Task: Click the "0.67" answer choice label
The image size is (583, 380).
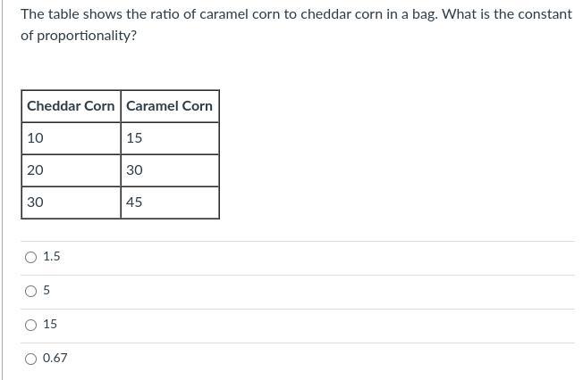Action: point(55,358)
